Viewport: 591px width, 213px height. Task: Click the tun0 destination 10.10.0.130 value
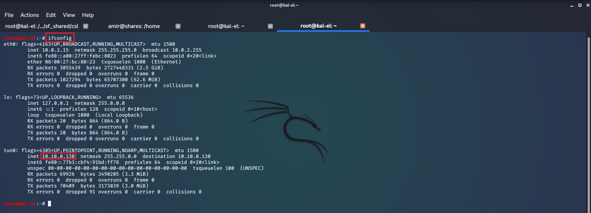tap(194, 156)
